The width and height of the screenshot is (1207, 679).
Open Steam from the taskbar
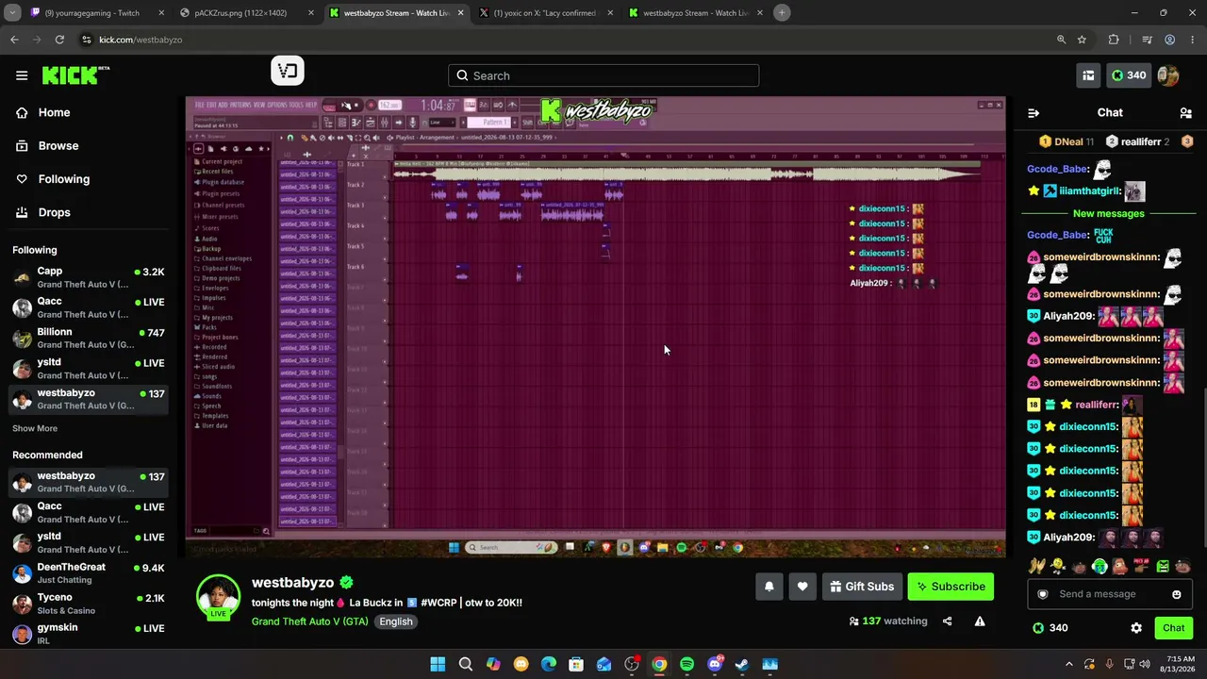tap(742, 664)
